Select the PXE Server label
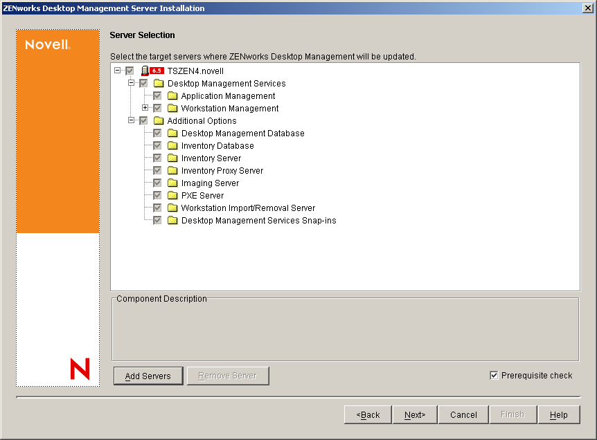597x440 pixels. tap(202, 196)
